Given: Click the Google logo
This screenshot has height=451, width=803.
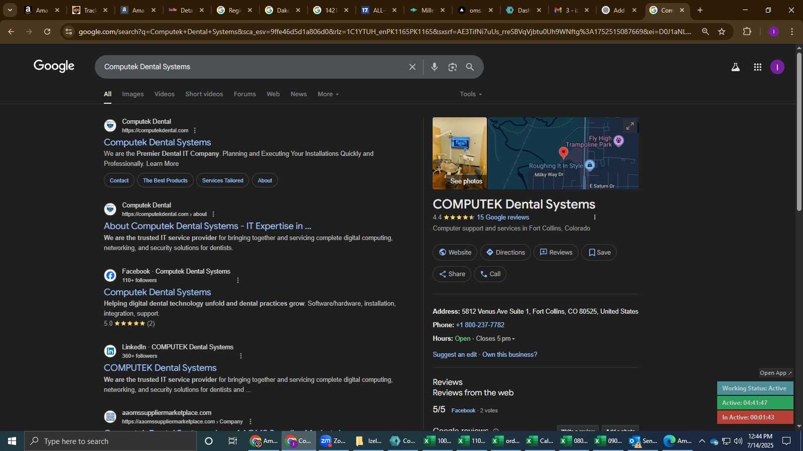Looking at the screenshot, I should 54,66.
